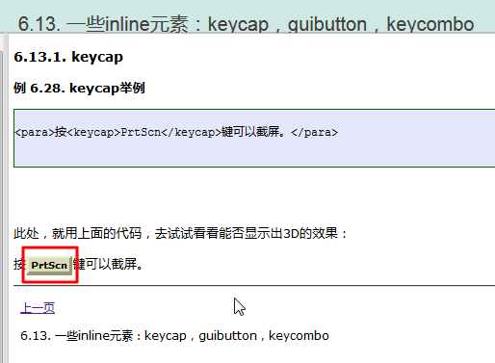
Task: Click the text 键可以截屏。 after the keycap
Action: click(x=108, y=265)
